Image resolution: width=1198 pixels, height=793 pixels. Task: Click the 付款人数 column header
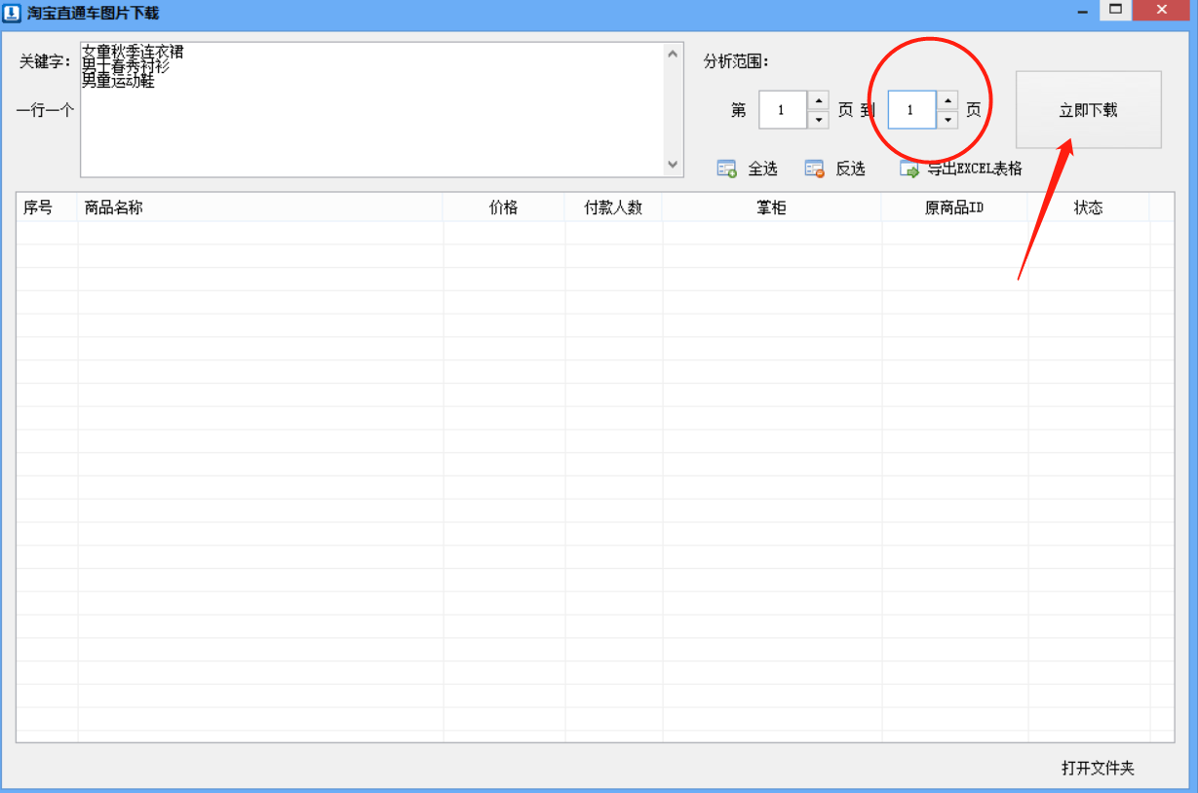(613, 208)
